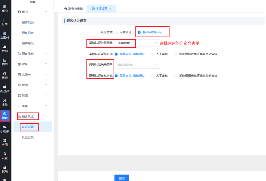
Task: Expand the 财务 sidebar section
Action: coord(32,64)
